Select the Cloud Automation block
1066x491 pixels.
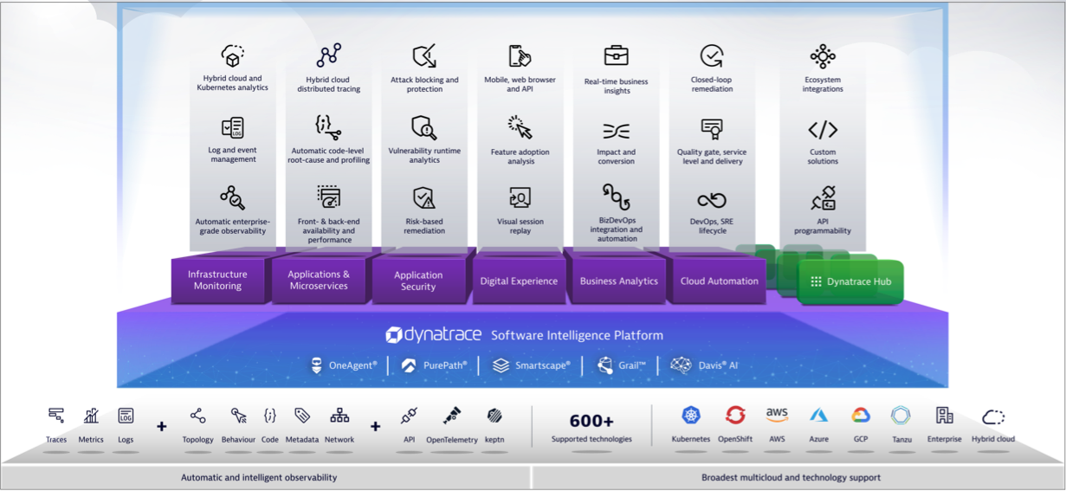(719, 281)
